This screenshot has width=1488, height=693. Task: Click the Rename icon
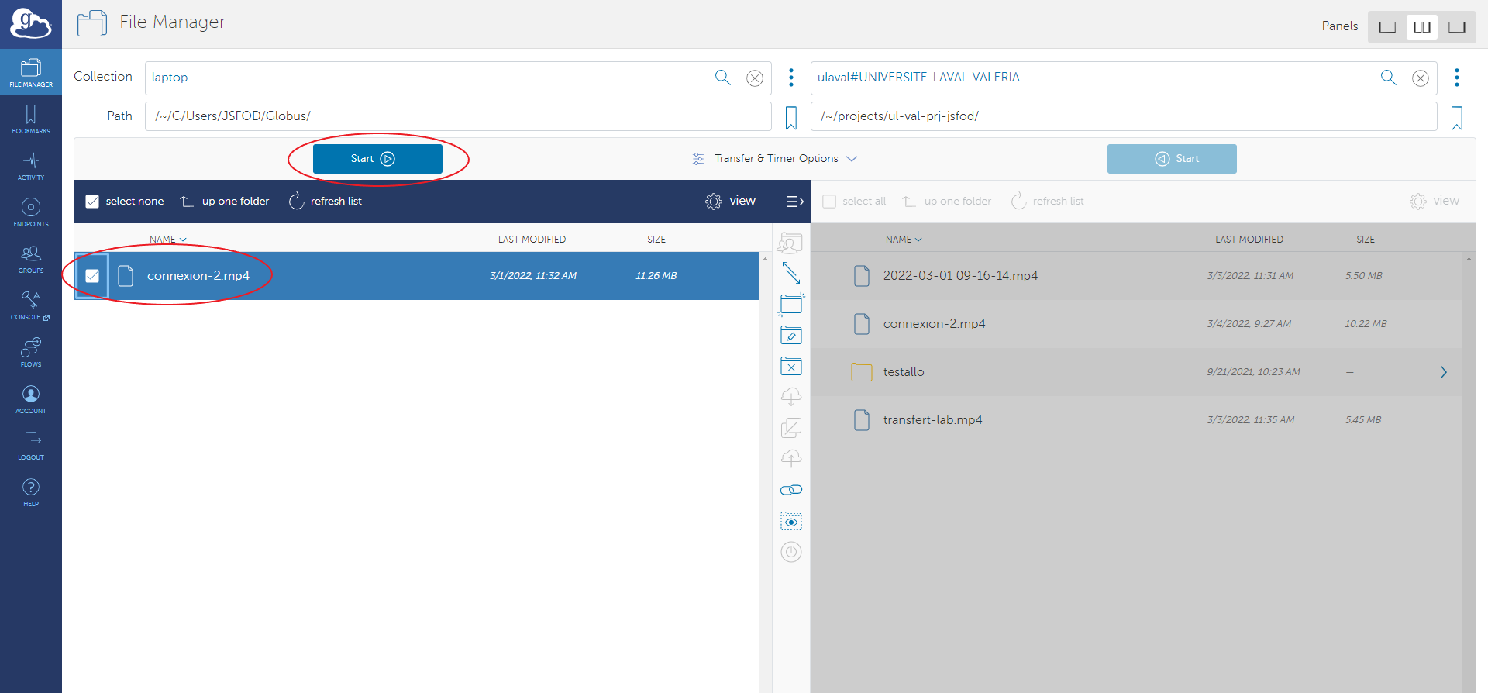pos(790,335)
